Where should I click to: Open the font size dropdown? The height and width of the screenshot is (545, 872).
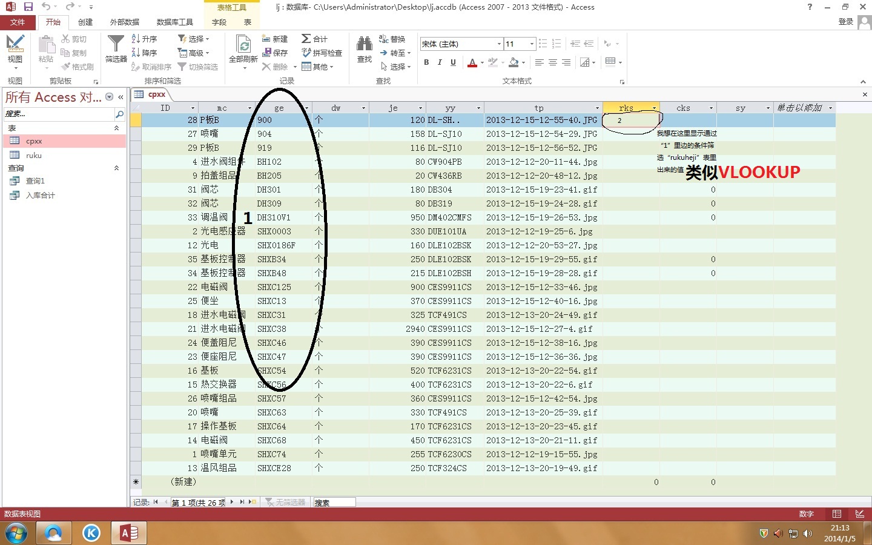(x=532, y=44)
